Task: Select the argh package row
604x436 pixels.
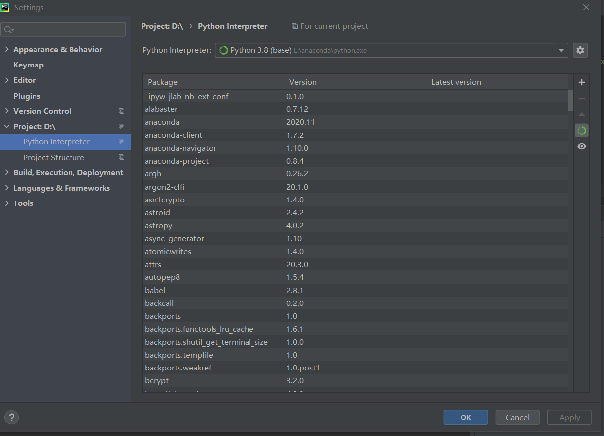Action: point(355,173)
